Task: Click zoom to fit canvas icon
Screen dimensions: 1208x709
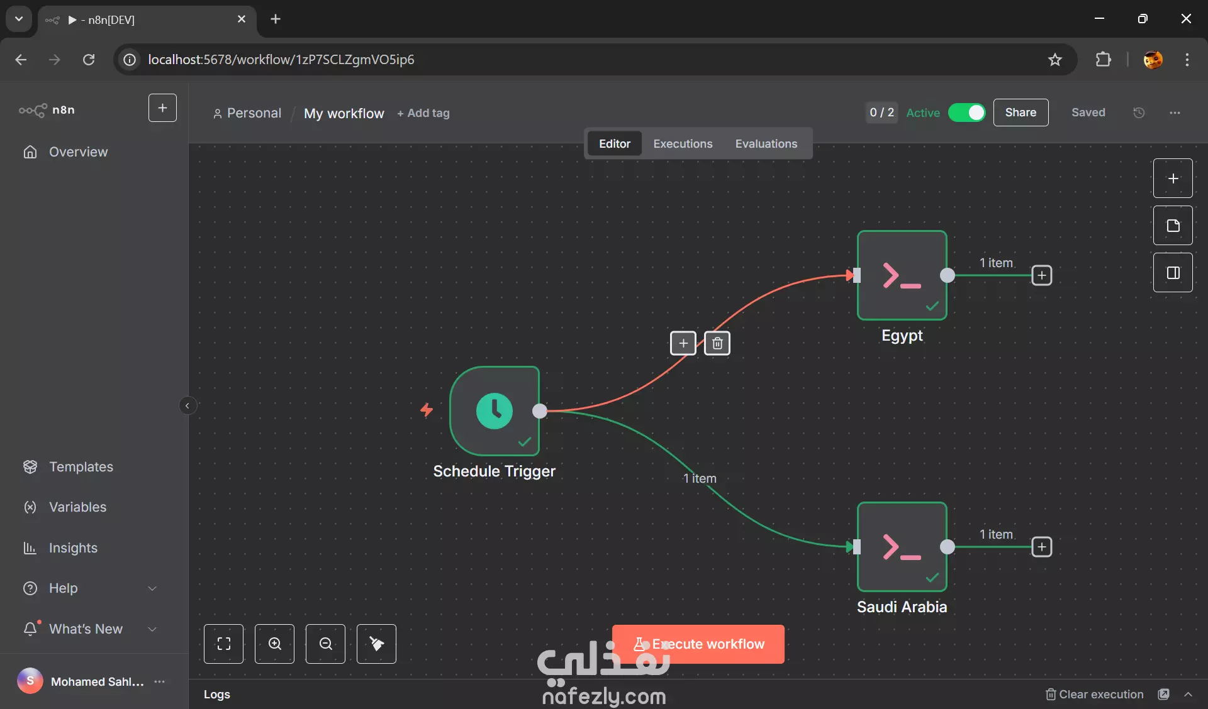Action: point(223,644)
